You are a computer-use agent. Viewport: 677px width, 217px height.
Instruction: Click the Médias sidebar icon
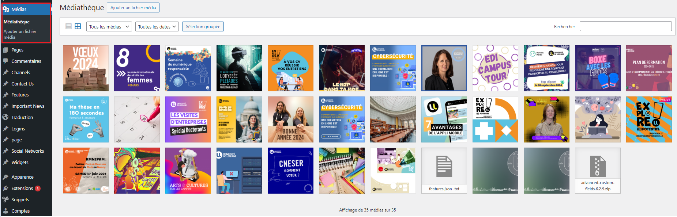pyautogui.click(x=6, y=9)
